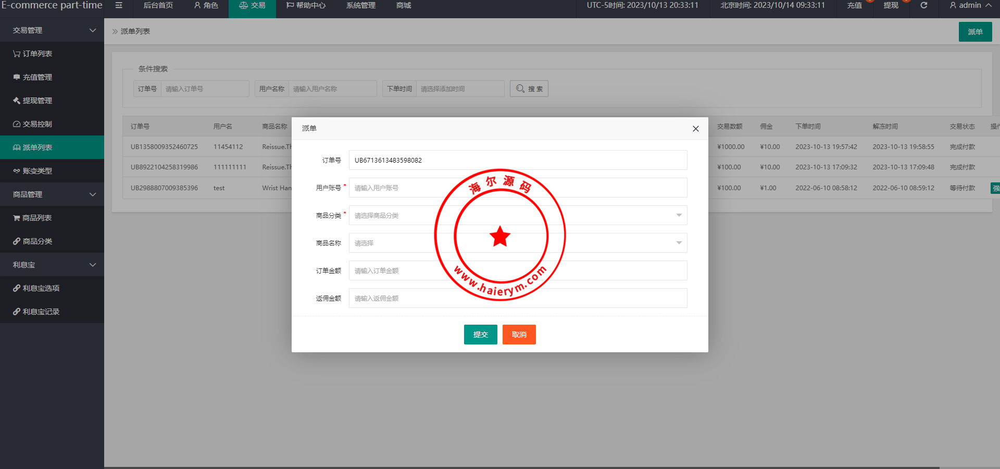Click the refresh icon in top bar
The height and width of the screenshot is (469, 1000).
923,5
